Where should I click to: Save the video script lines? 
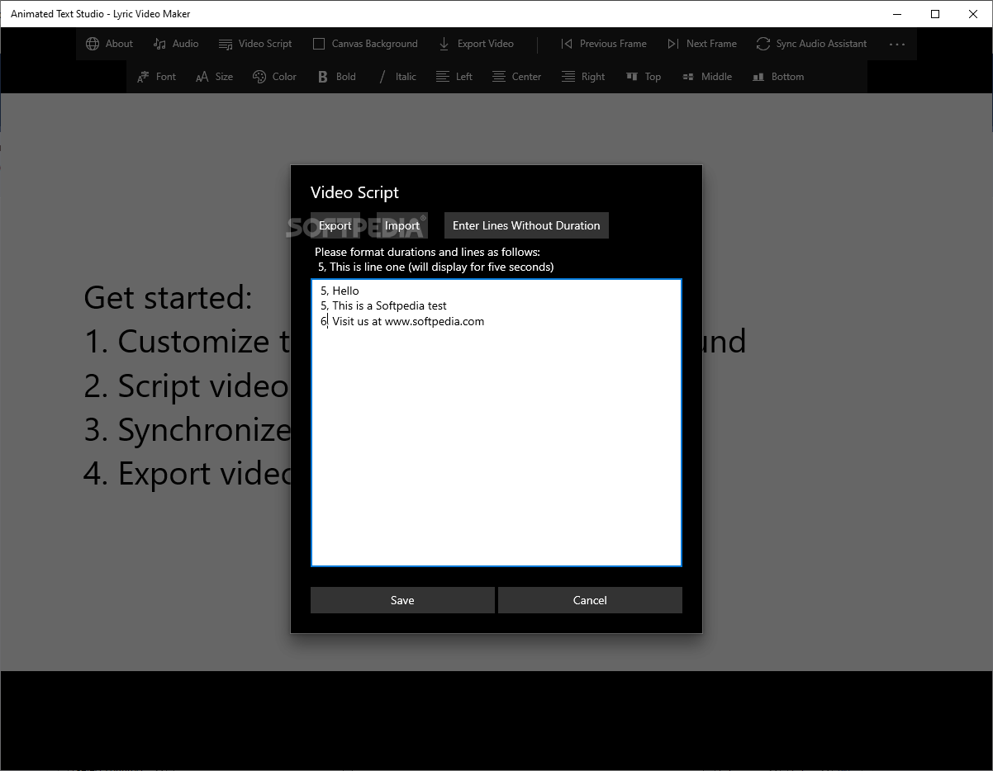click(x=402, y=600)
